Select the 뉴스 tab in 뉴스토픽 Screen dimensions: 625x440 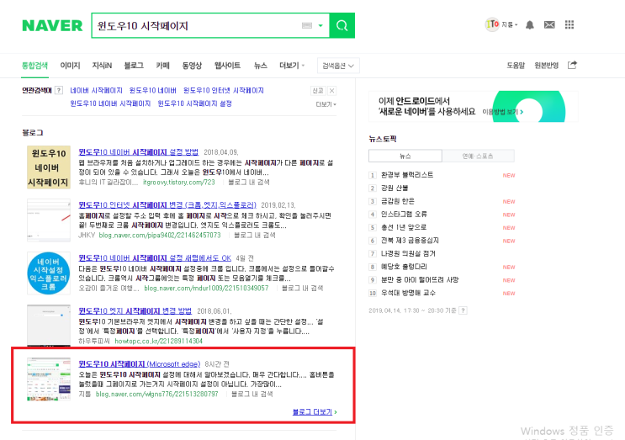[405, 156]
